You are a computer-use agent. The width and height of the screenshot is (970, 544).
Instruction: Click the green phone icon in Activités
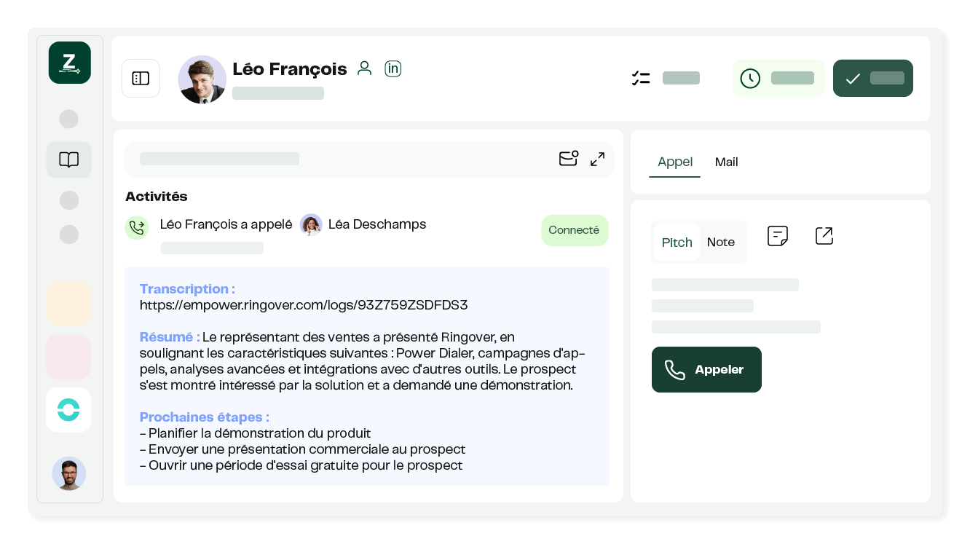pos(137,227)
